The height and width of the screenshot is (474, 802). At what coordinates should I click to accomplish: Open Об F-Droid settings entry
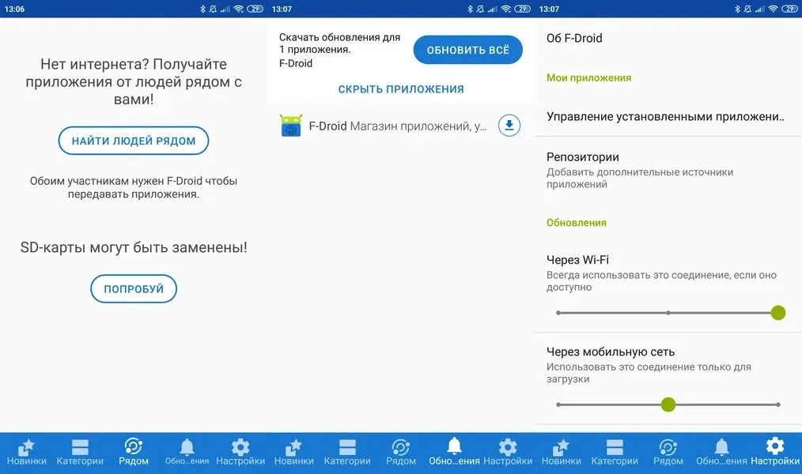coord(668,38)
